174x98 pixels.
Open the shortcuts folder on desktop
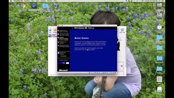click(x=160, y=69)
